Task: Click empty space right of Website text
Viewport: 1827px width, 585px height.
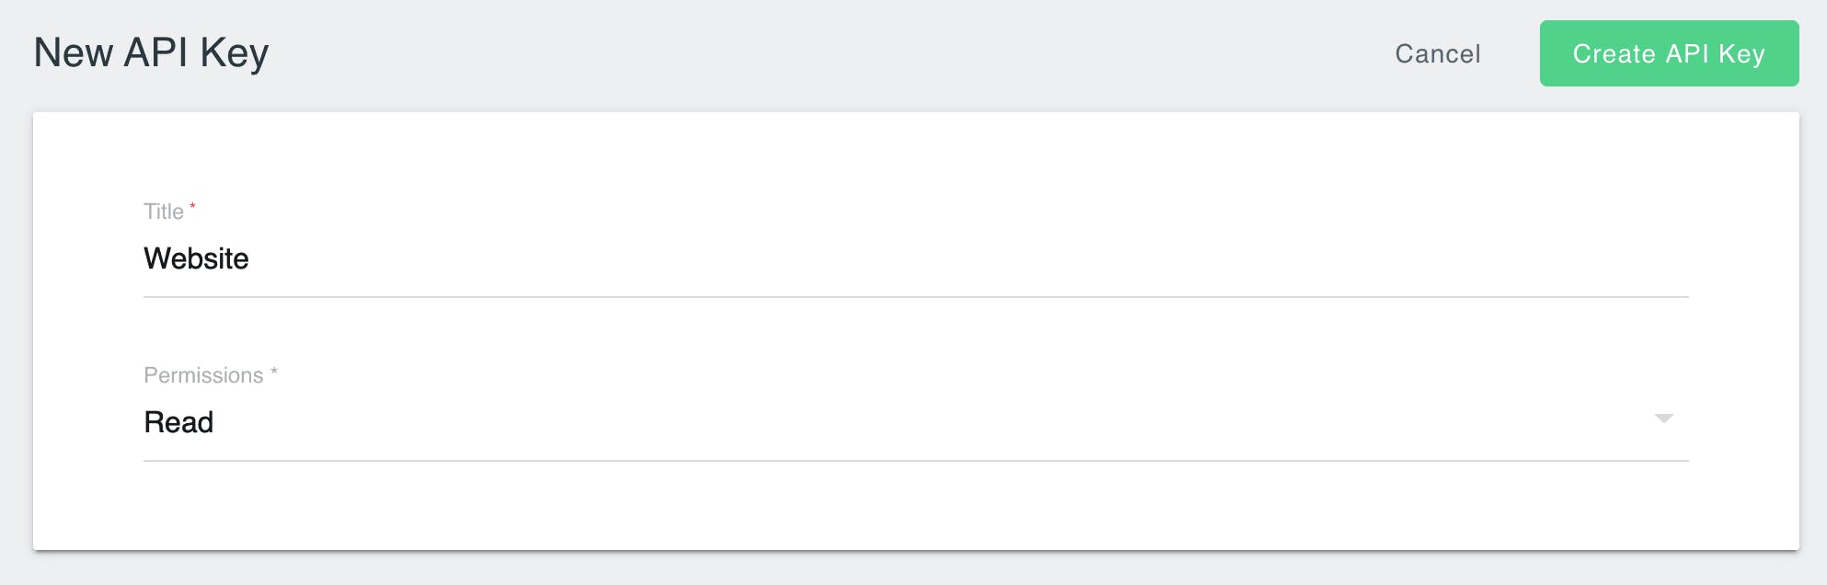Action: tap(966, 258)
